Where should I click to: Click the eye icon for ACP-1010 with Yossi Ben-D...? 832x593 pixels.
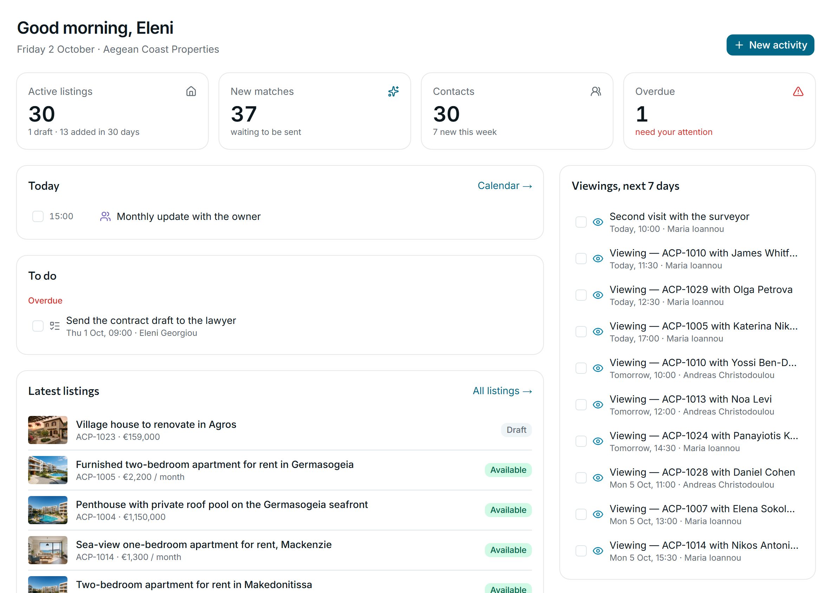pos(598,368)
